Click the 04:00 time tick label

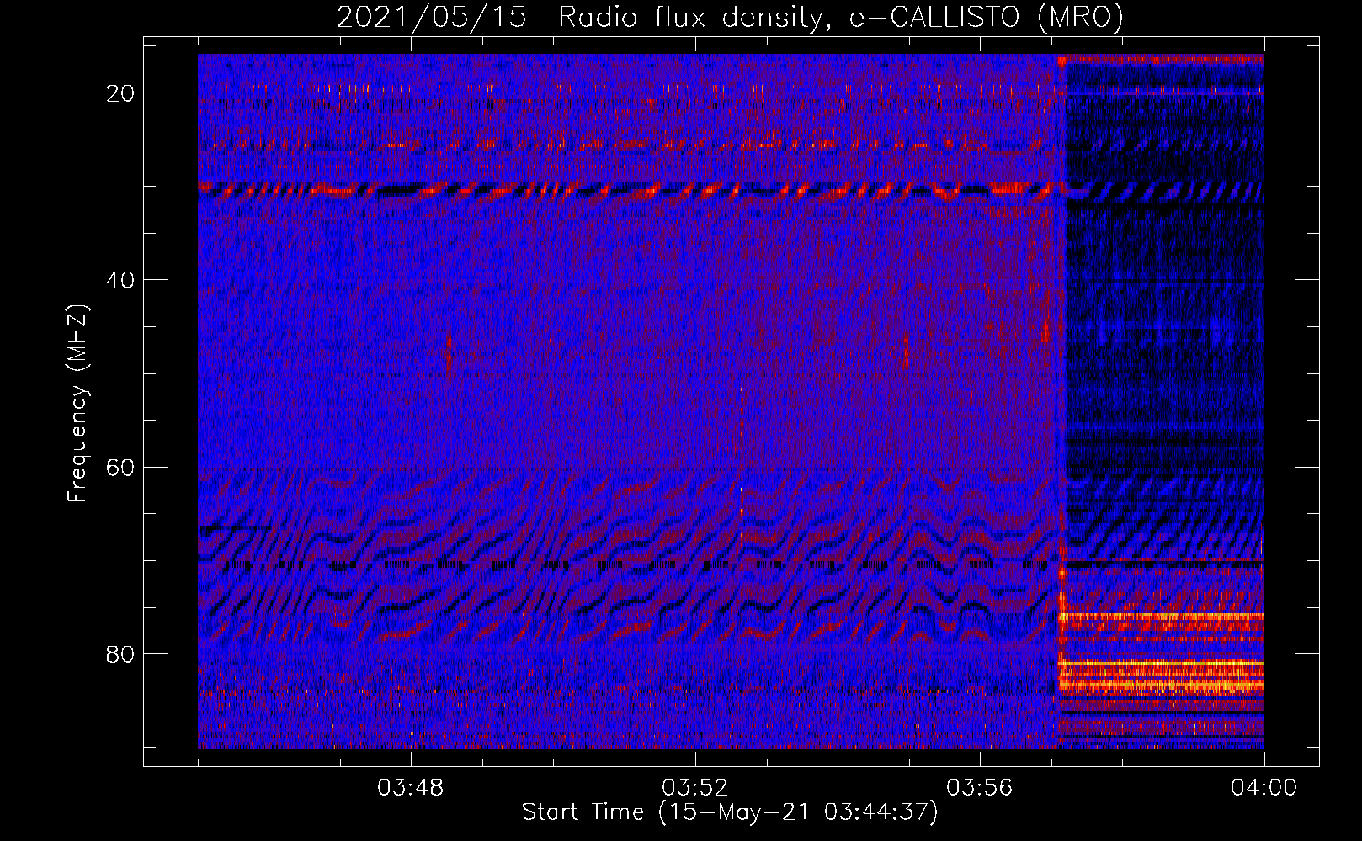[1264, 788]
